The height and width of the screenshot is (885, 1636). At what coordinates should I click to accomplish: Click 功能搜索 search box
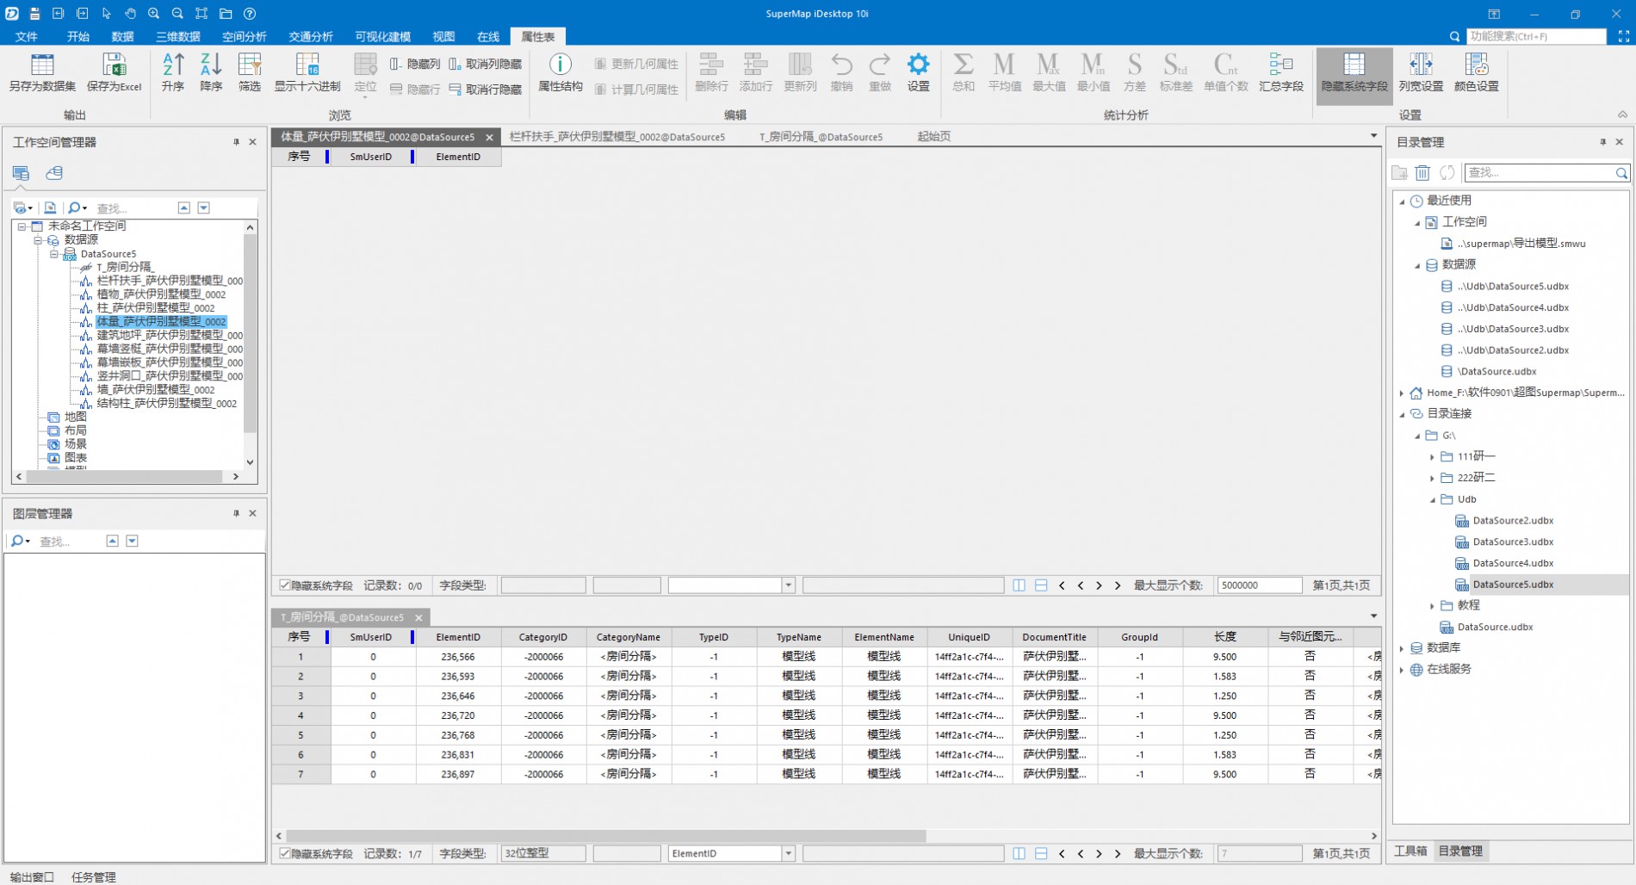1536,37
